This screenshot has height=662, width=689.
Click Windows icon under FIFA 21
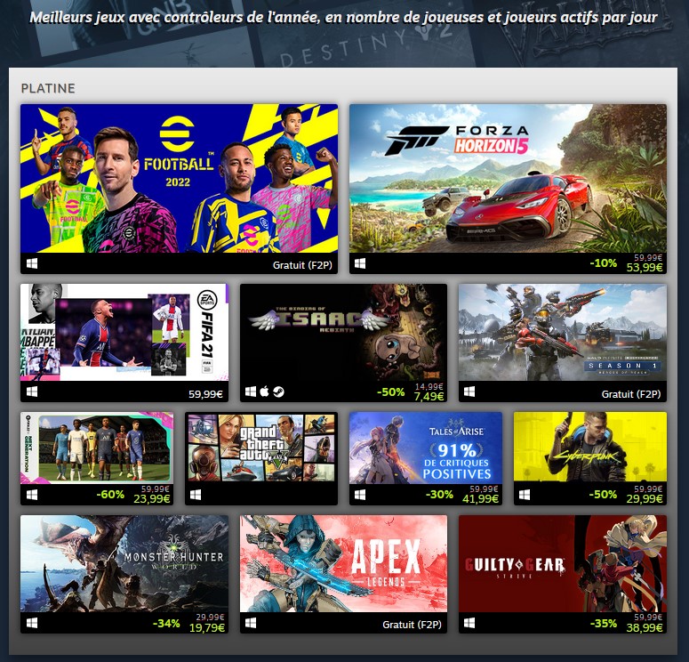32,392
